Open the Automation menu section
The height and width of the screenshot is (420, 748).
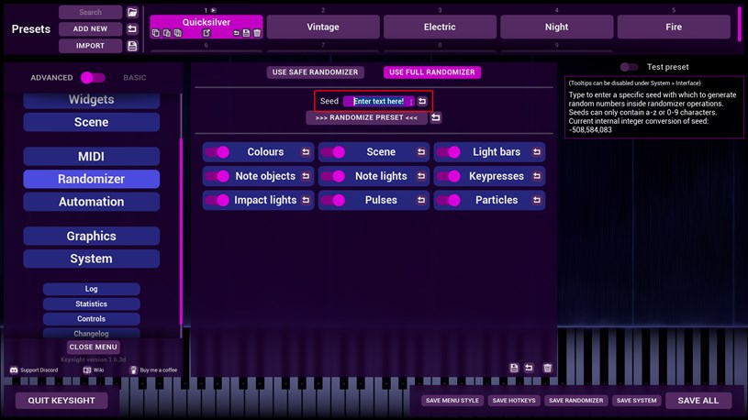click(91, 202)
